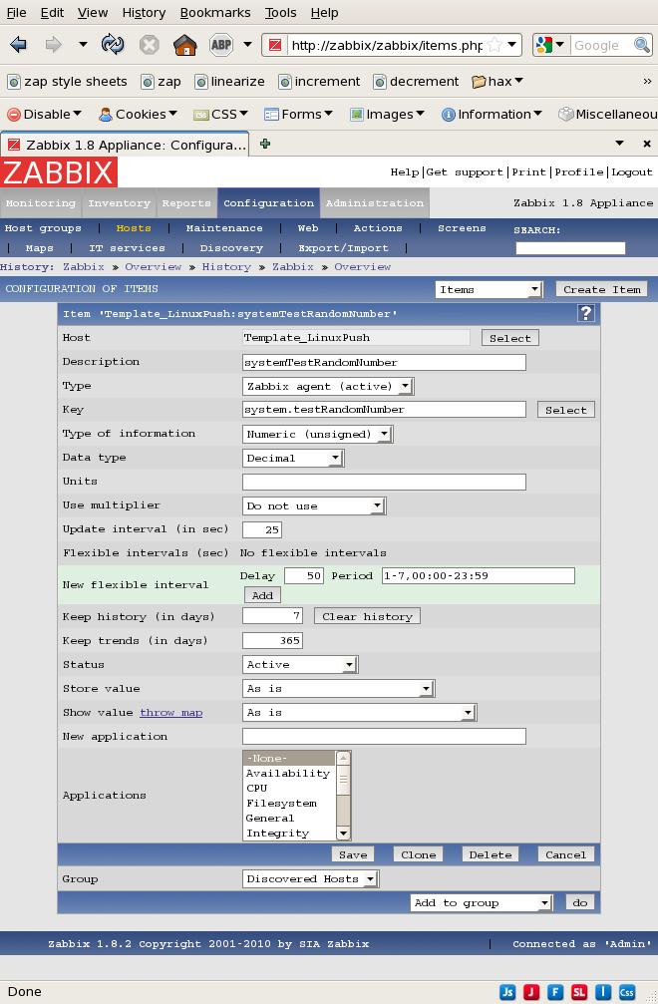Open the Show value dropdown
The height and width of the screenshot is (1004, 658).
(x=359, y=713)
